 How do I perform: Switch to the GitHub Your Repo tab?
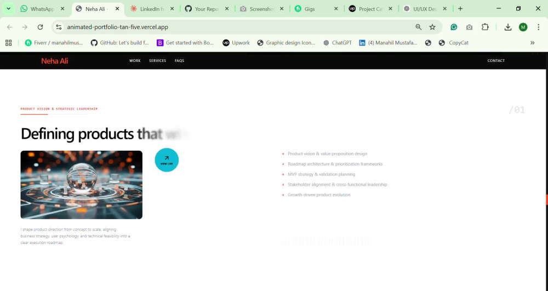point(206,9)
